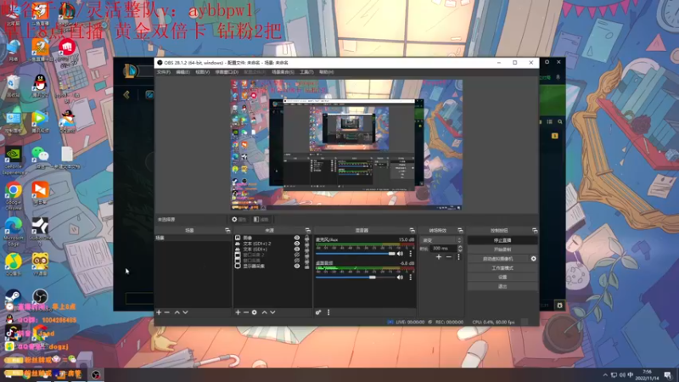679x382 pixels.
Task: Pop out the Audio Mixer dock panel
Action: point(412,230)
